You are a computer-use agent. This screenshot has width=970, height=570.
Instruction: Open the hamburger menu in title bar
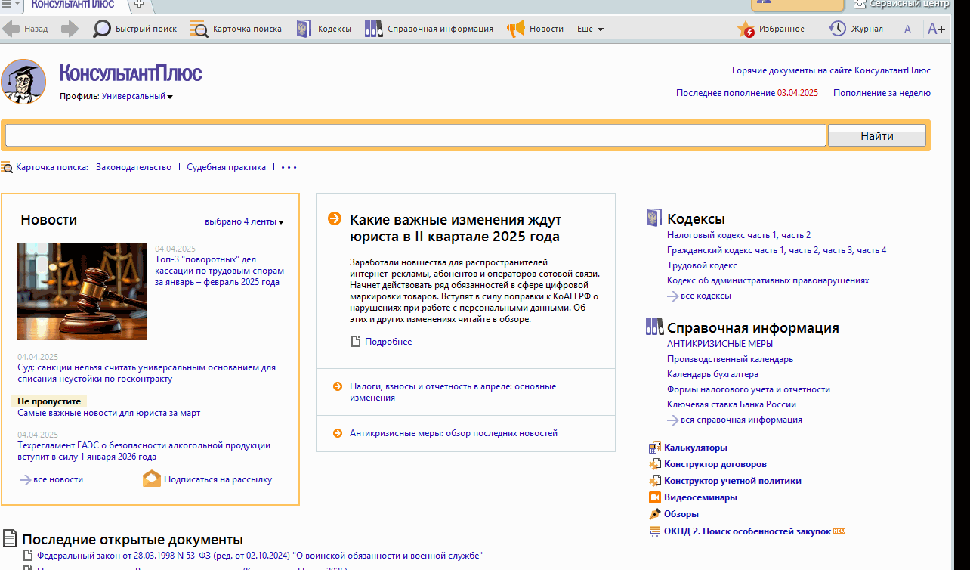point(10,5)
